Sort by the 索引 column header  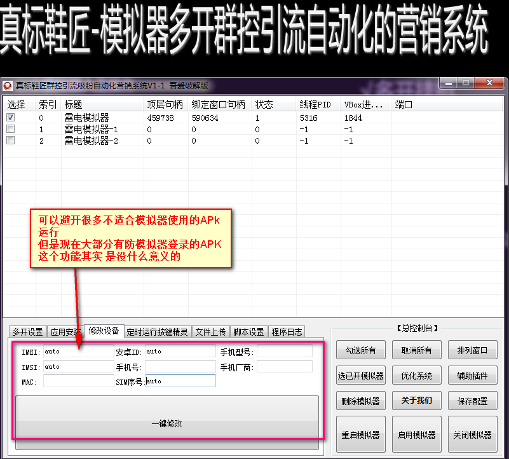pos(48,104)
